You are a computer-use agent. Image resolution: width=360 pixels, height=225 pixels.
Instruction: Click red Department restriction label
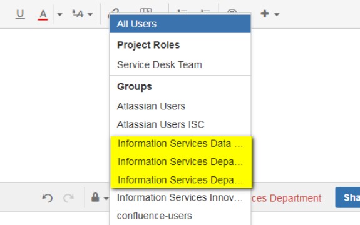click(x=286, y=198)
